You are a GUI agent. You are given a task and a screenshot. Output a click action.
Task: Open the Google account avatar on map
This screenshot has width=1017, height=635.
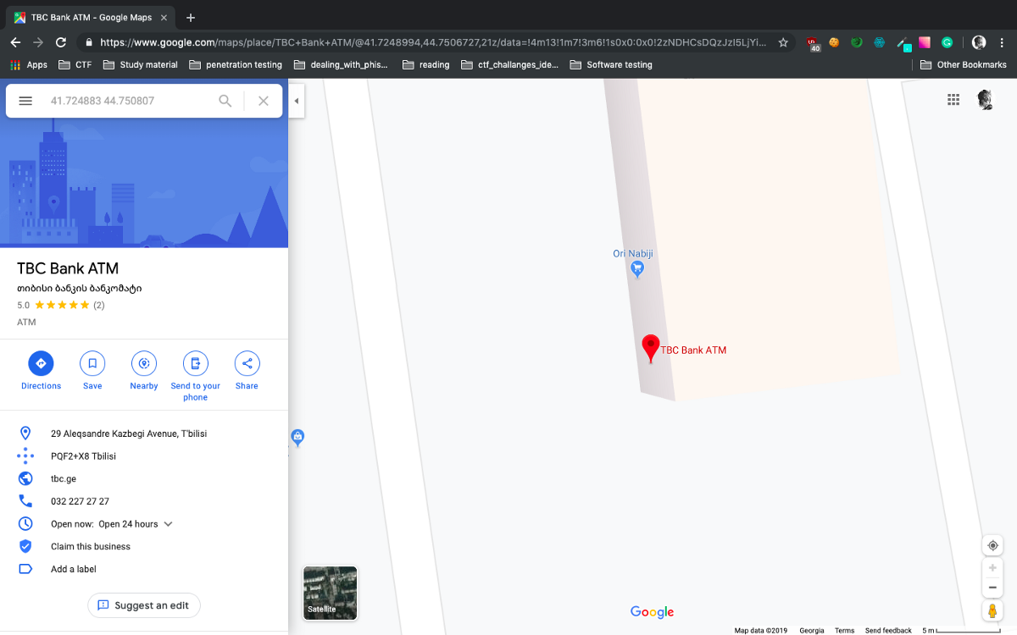985,100
